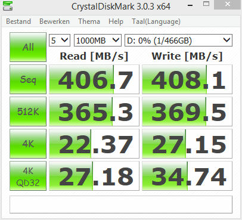Select the 4K QD32 write result 34.74
The width and height of the screenshot is (242, 220).
(187, 176)
